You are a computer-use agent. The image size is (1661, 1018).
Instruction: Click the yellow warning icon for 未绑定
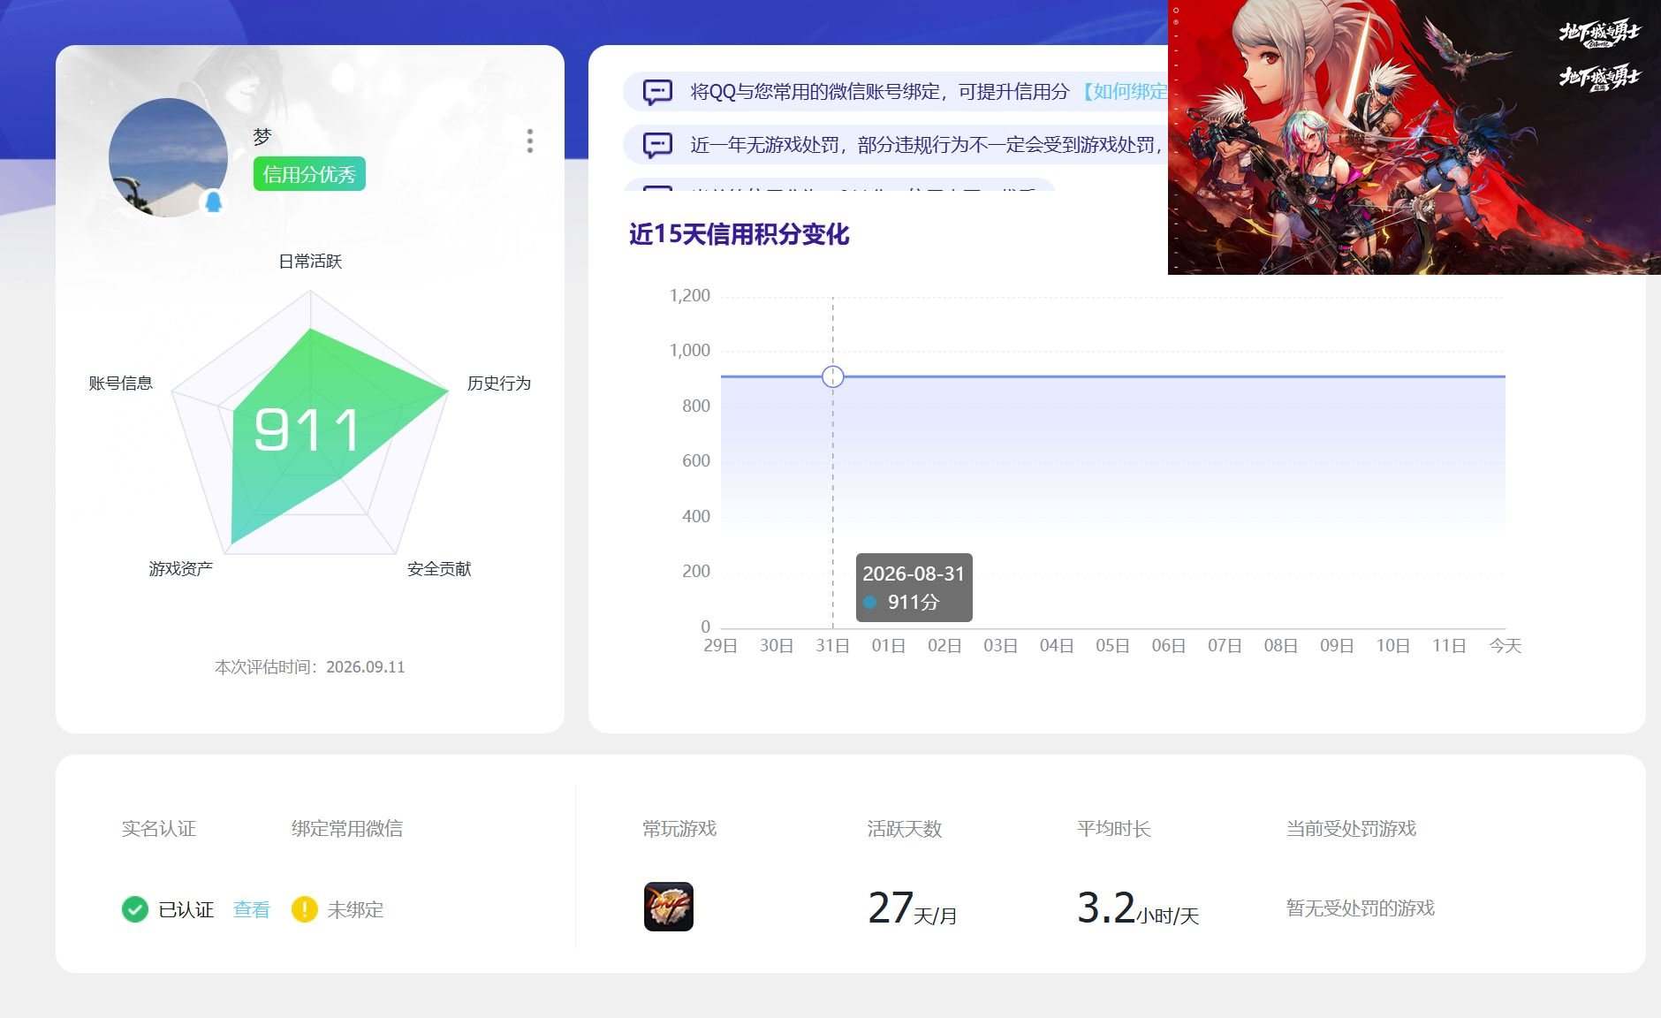304,909
